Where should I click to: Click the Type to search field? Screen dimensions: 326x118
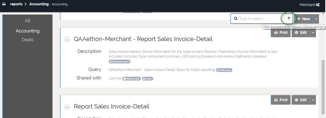click(259, 19)
